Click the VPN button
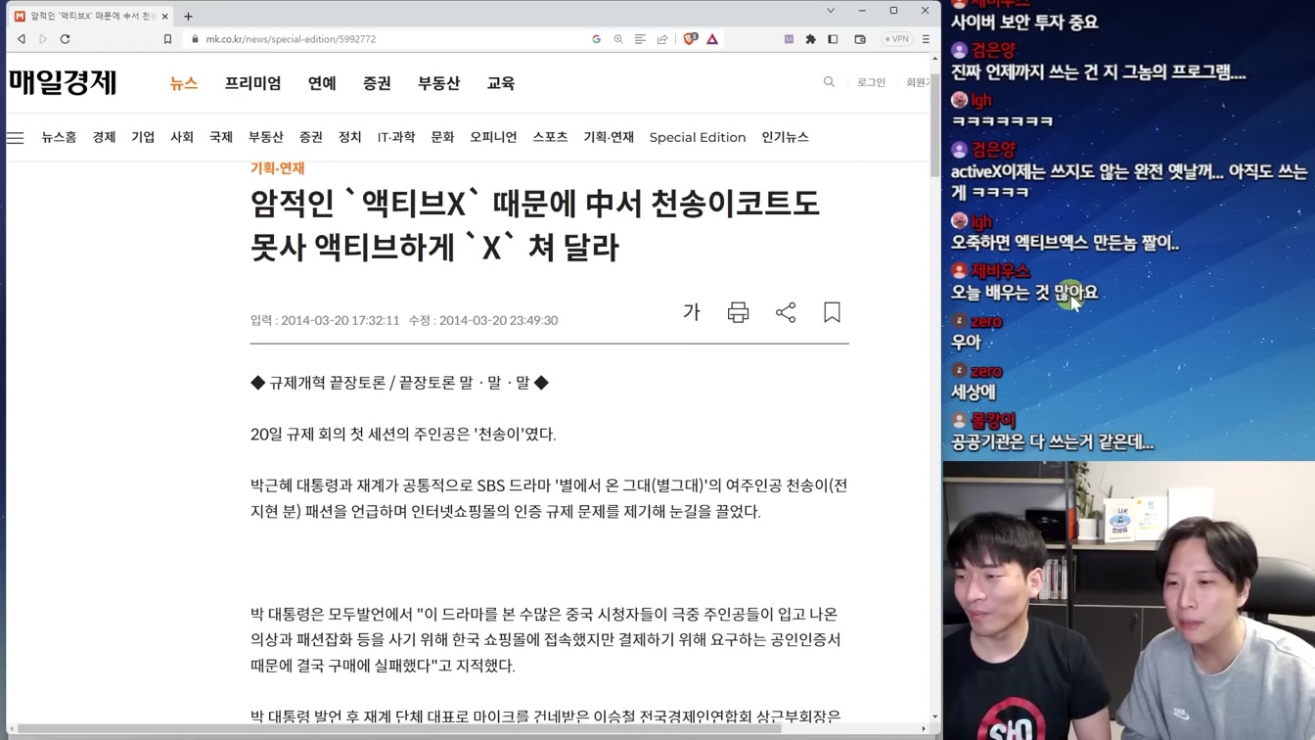 pyautogui.click(x=896, y=39)
